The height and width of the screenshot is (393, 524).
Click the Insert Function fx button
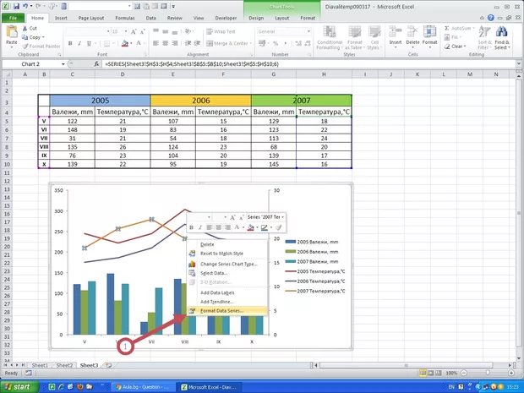[x=96, y=64]
